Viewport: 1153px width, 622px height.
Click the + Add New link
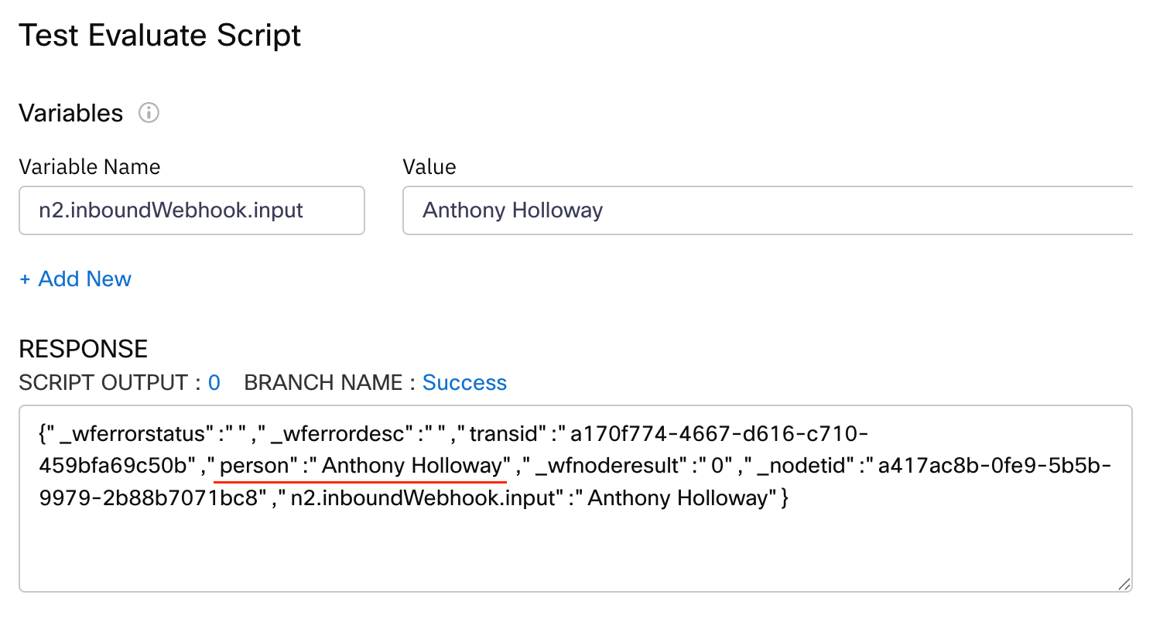75,279
